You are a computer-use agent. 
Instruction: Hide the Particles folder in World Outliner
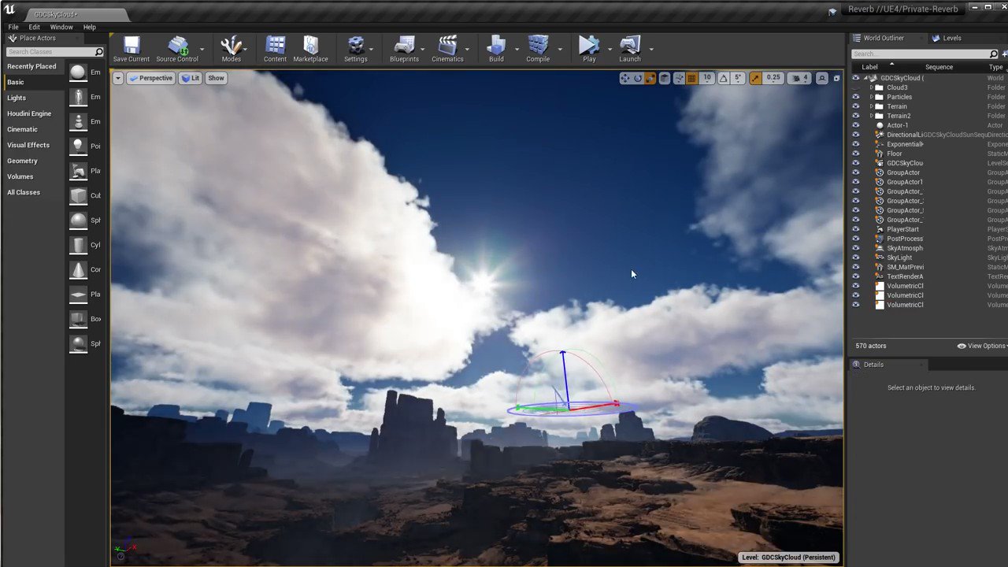coord(856,96)
